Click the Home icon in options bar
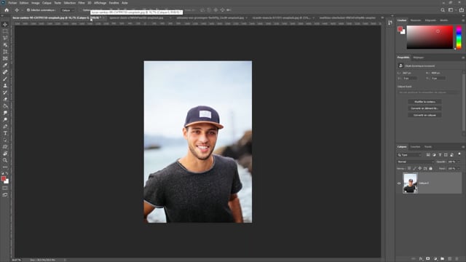Image resolution: width=466 pixels, height=262 pixels. pos(7,10)
